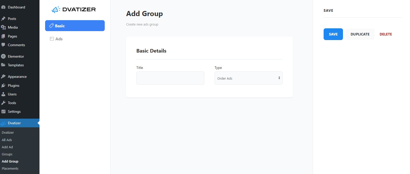Click the Elementor circle icon
The height and width of the screenshot is (174, 410).
pos(3,56)
